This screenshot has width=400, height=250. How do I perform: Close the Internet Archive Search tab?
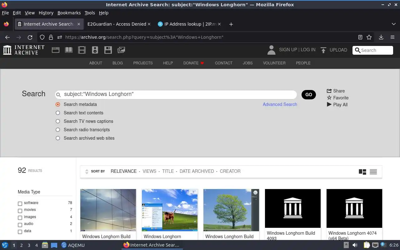[79, 24]
